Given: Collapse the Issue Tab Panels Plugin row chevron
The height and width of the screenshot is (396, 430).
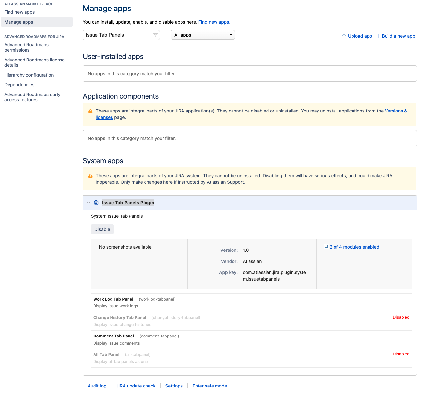Looking at the screenshot, I should (88, 203).
